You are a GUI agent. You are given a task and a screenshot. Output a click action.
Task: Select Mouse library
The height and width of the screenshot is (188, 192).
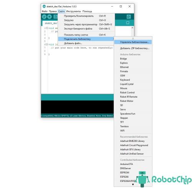133,88
